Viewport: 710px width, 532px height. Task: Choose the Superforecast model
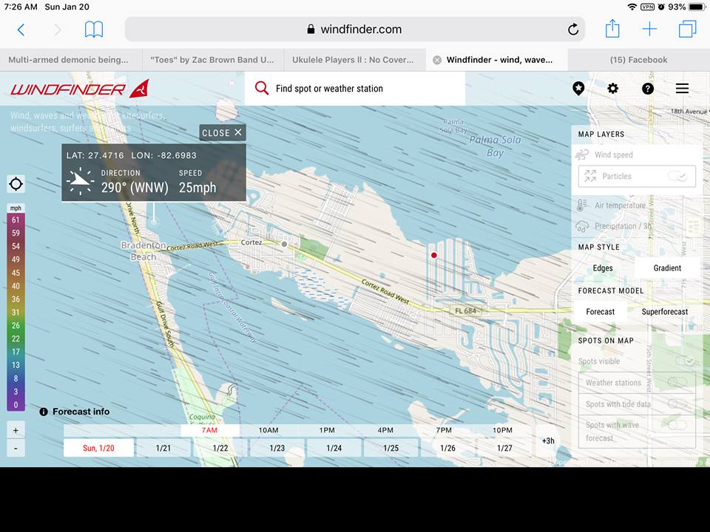pyautogui.click(x=664, y=312)
